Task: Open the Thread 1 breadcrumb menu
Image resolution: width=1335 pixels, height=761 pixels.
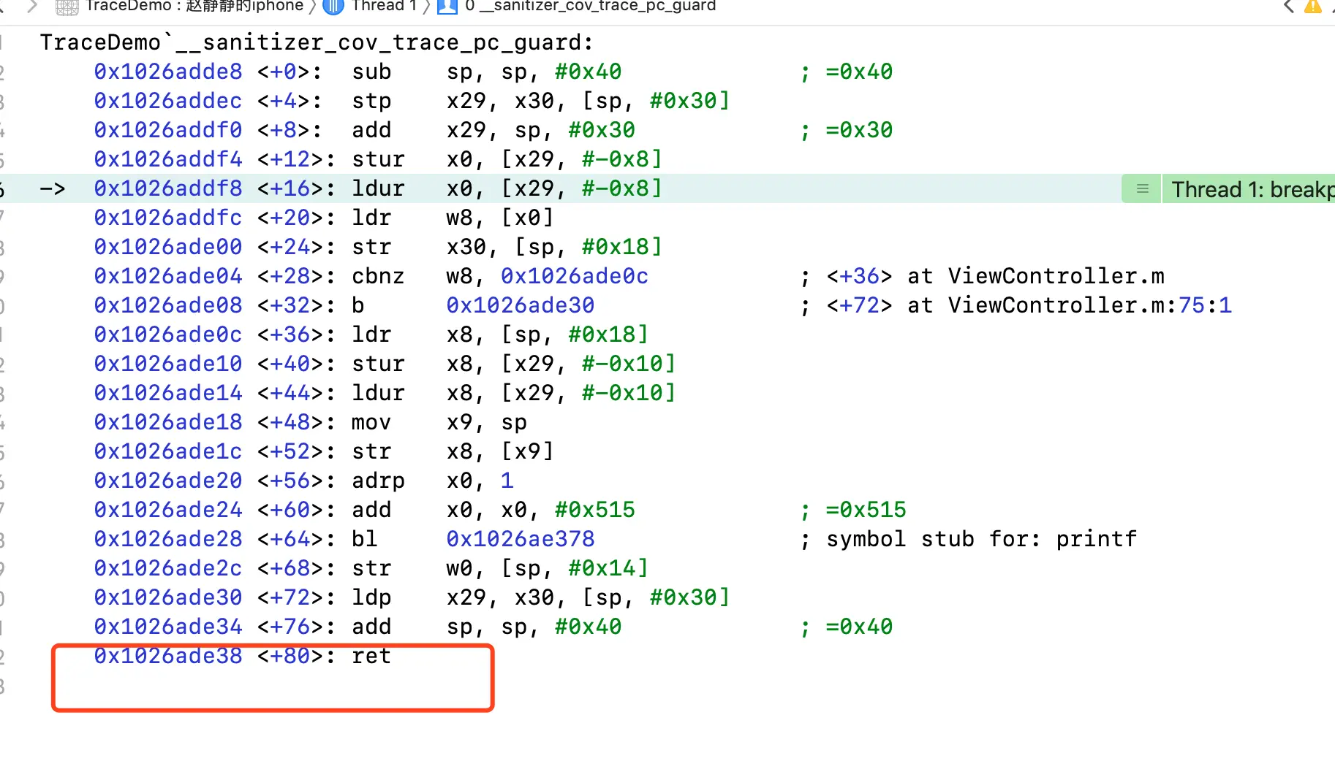Action: pyautogui.click(x=384, y=7)
